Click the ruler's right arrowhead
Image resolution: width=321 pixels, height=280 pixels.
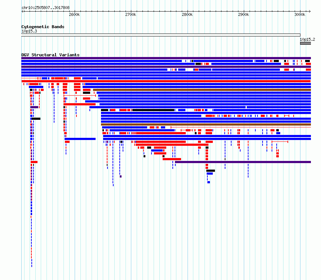click(310, 12)
